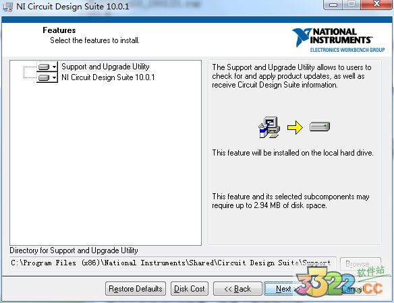
Task: Go back with the << Back button
Action: pos(237,289)
